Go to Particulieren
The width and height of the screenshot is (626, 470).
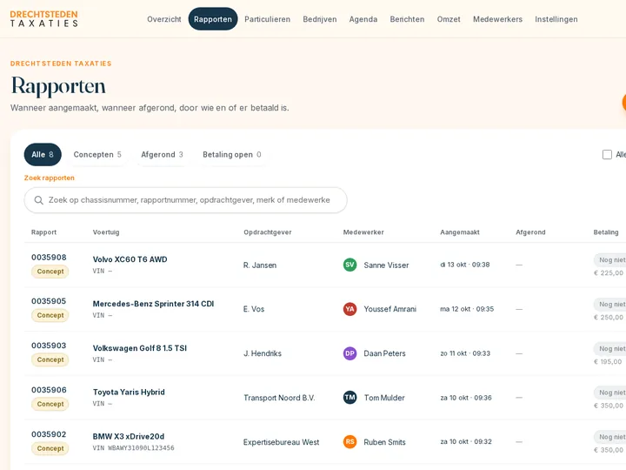click(268, 19)
